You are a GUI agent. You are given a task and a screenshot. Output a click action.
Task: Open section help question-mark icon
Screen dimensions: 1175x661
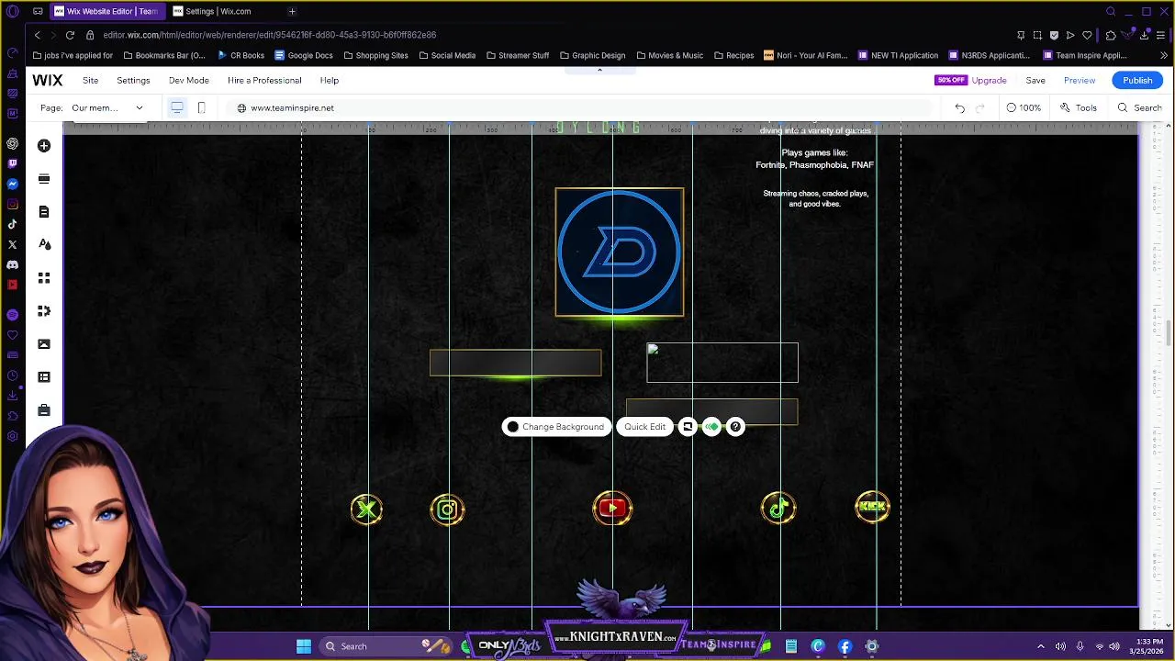[x=735, y=427]
